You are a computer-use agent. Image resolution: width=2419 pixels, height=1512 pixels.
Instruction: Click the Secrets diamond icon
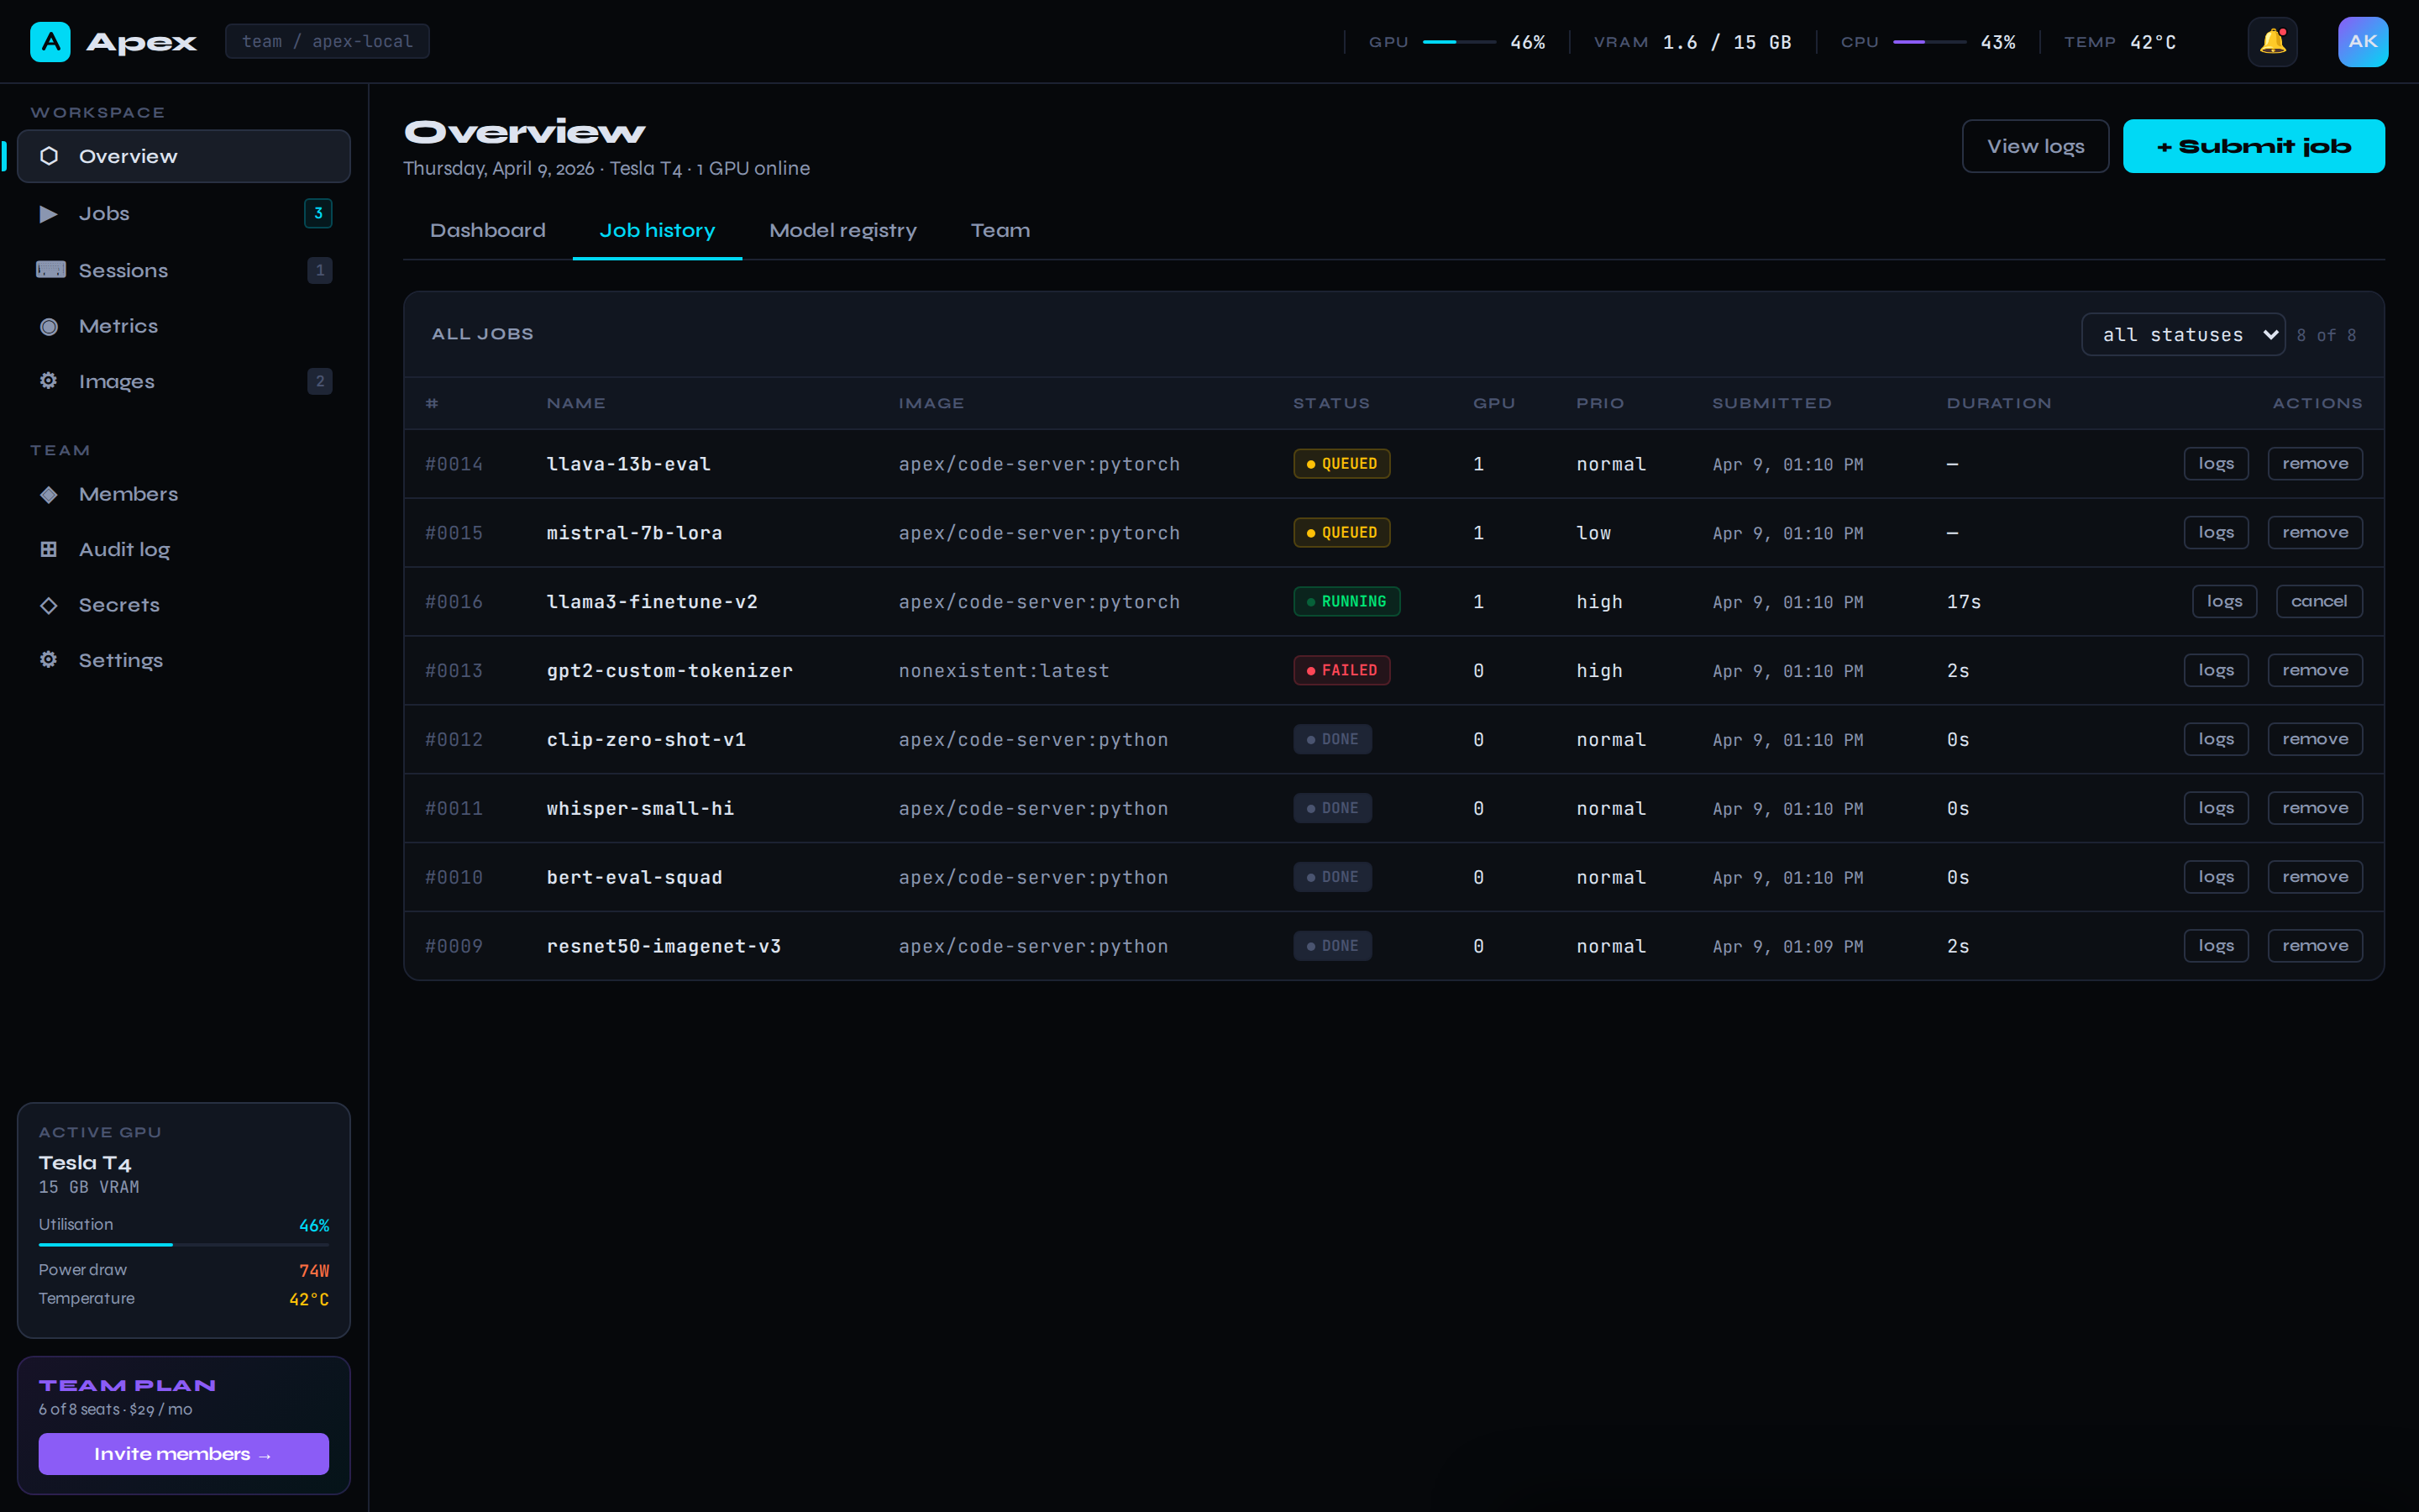click(x=48, y=605)
